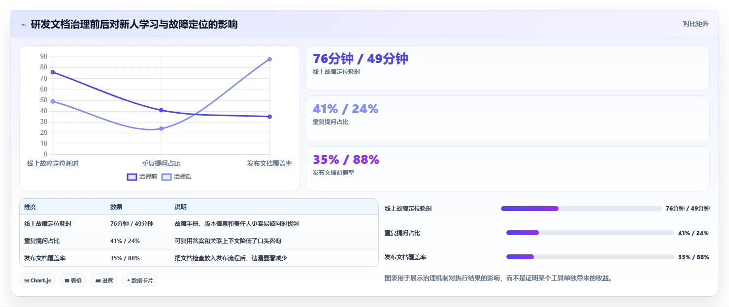Viewport: 729px width, 307px height.
Task: Click the 发布文档覆盖率 card caption
Action: tap(333, 173)
